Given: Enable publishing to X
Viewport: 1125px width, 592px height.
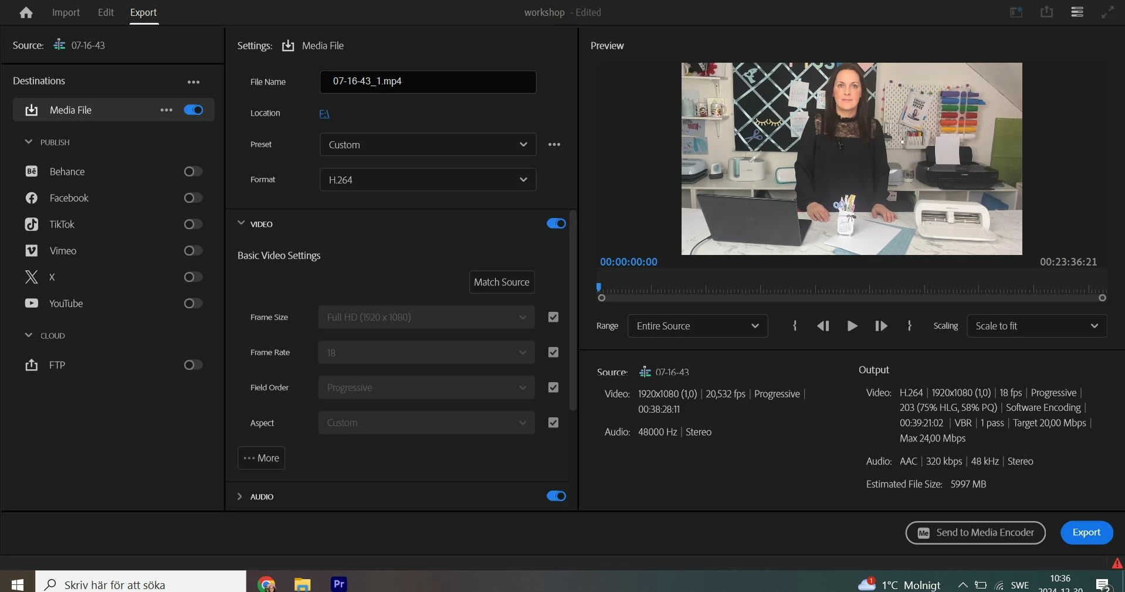Looking at the screenshot, I should 193,277.
